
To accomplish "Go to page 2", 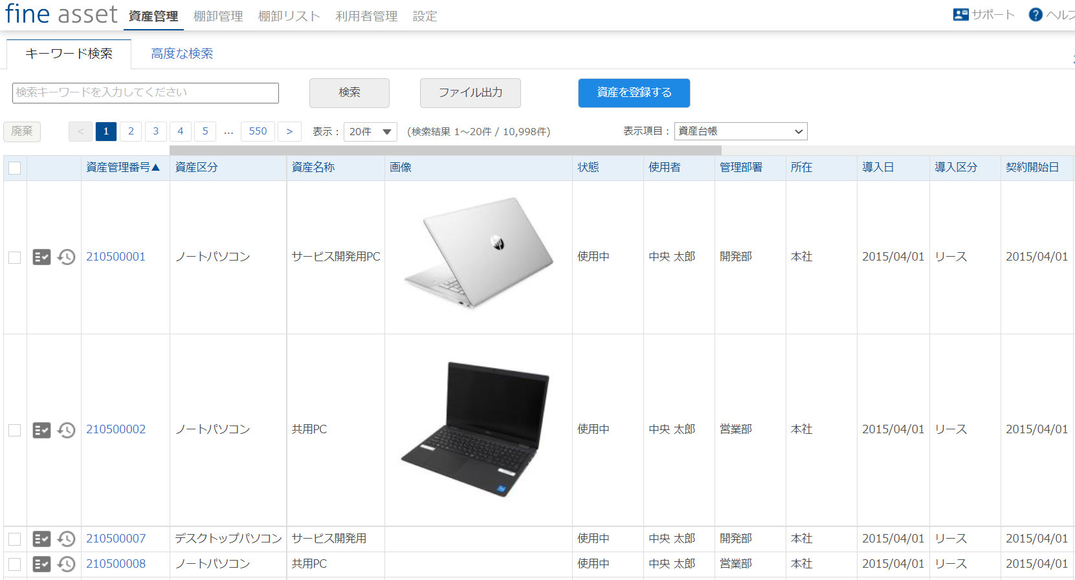I will pos(131,131).
